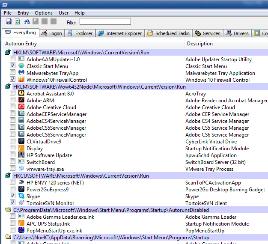Sort by the Autorun Entry column header

[x=93, y=44]
